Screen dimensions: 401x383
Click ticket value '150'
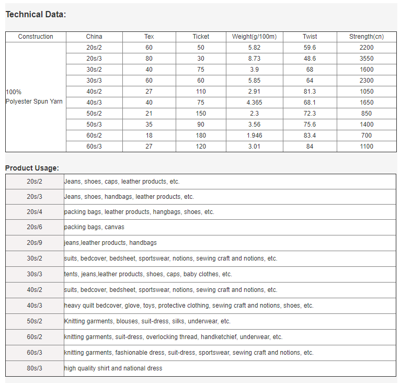pyautogui.click(x=201, y=114)
